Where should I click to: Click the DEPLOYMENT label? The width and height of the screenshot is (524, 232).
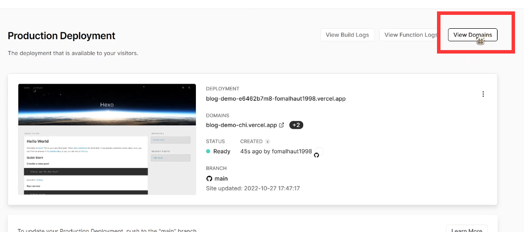223,89
